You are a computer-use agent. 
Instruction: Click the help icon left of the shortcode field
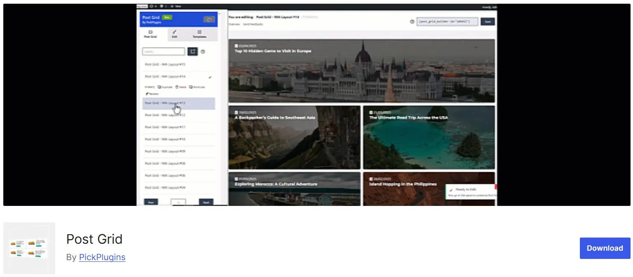pos(412,22)
